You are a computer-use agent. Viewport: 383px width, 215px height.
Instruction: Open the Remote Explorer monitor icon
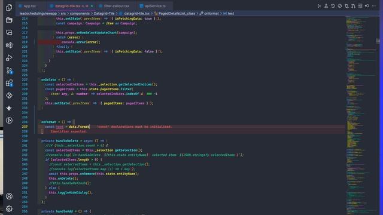tap(9, 32)
